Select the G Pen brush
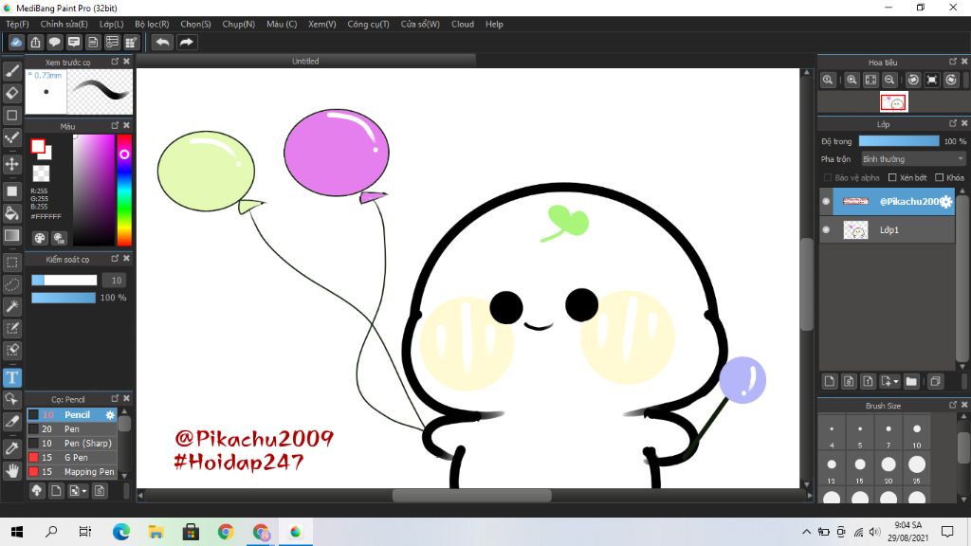 (x=72, y=458)
